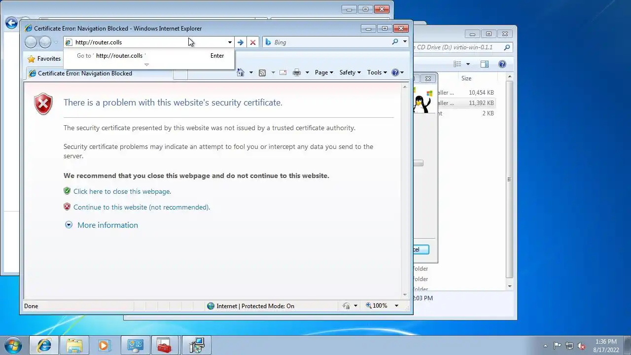The height and width of the screenshot is (355, 631).
Task: Click the Home icon in the command bar
Action: click(x=241, y=72)
